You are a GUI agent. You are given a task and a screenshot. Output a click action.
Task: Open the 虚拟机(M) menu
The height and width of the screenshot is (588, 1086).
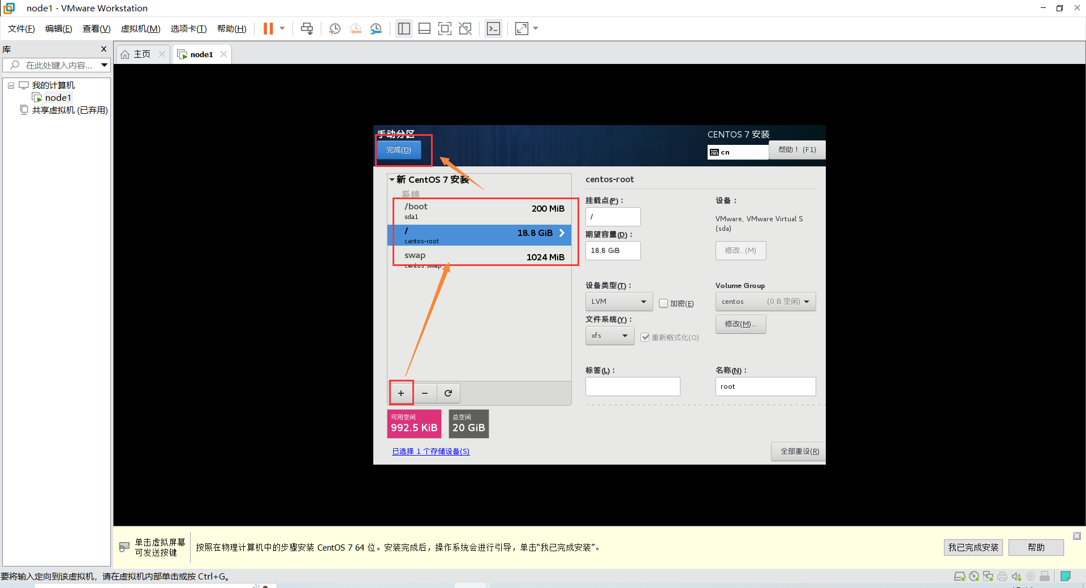point(141,29)
